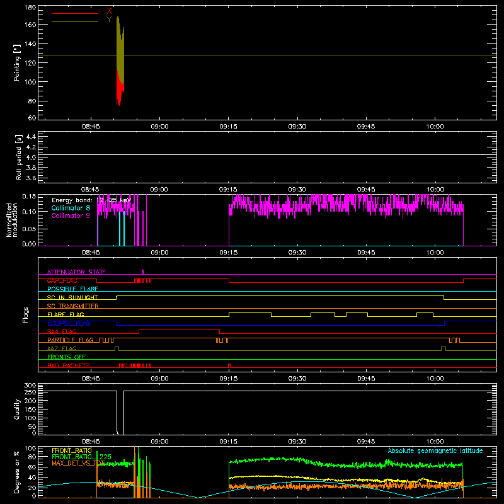Click the olive Y legend label
Image resolution: width=504 pixels, height=504 pixels.
(109, 20)
